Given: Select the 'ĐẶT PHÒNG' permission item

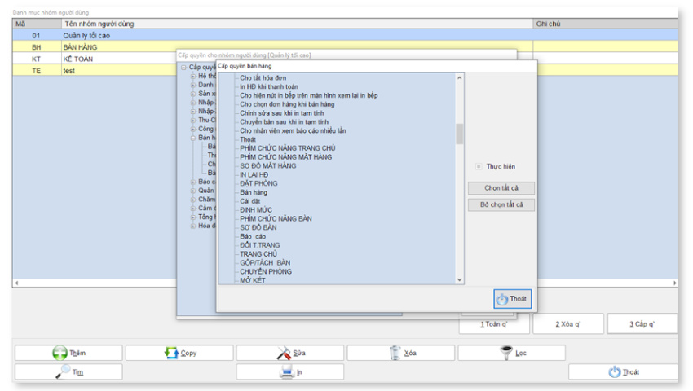Looking at the screenshot, I should 258,184.
